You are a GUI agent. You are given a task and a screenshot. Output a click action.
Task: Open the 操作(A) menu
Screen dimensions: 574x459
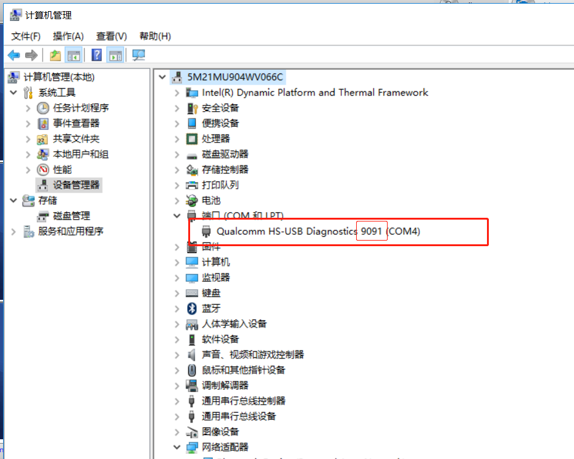pos(68,36)
